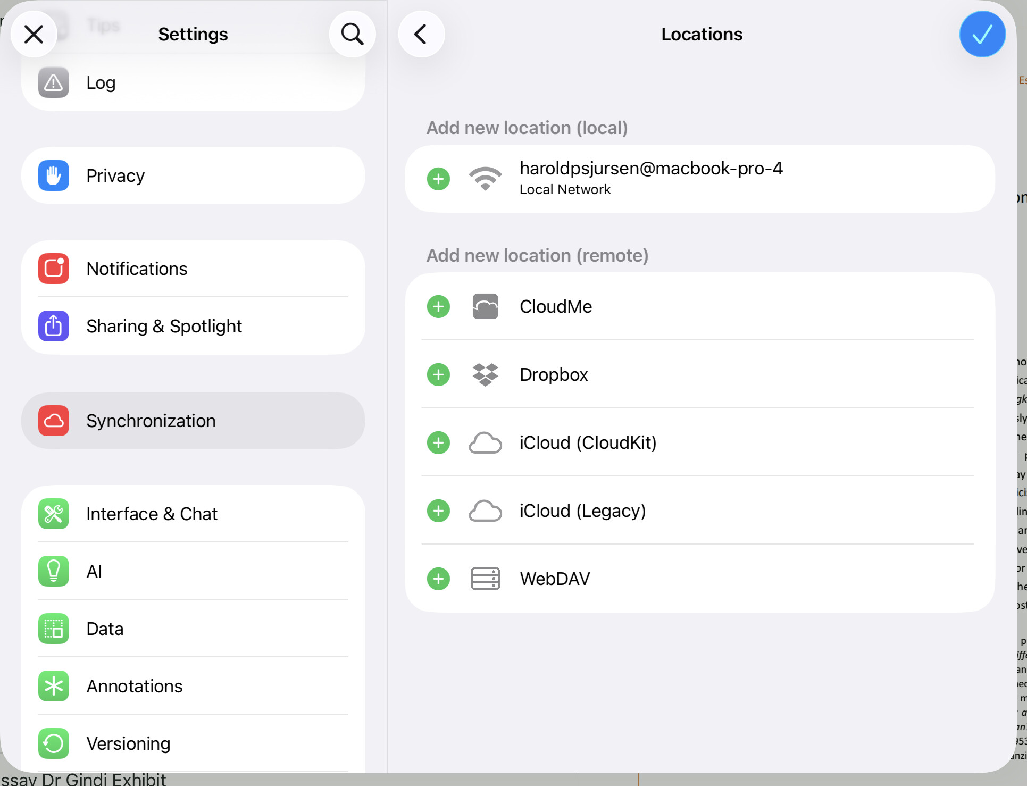Screen dimensions: 1027x786
Task: Click the red Synchronization cloud icon
Action: 54,421
